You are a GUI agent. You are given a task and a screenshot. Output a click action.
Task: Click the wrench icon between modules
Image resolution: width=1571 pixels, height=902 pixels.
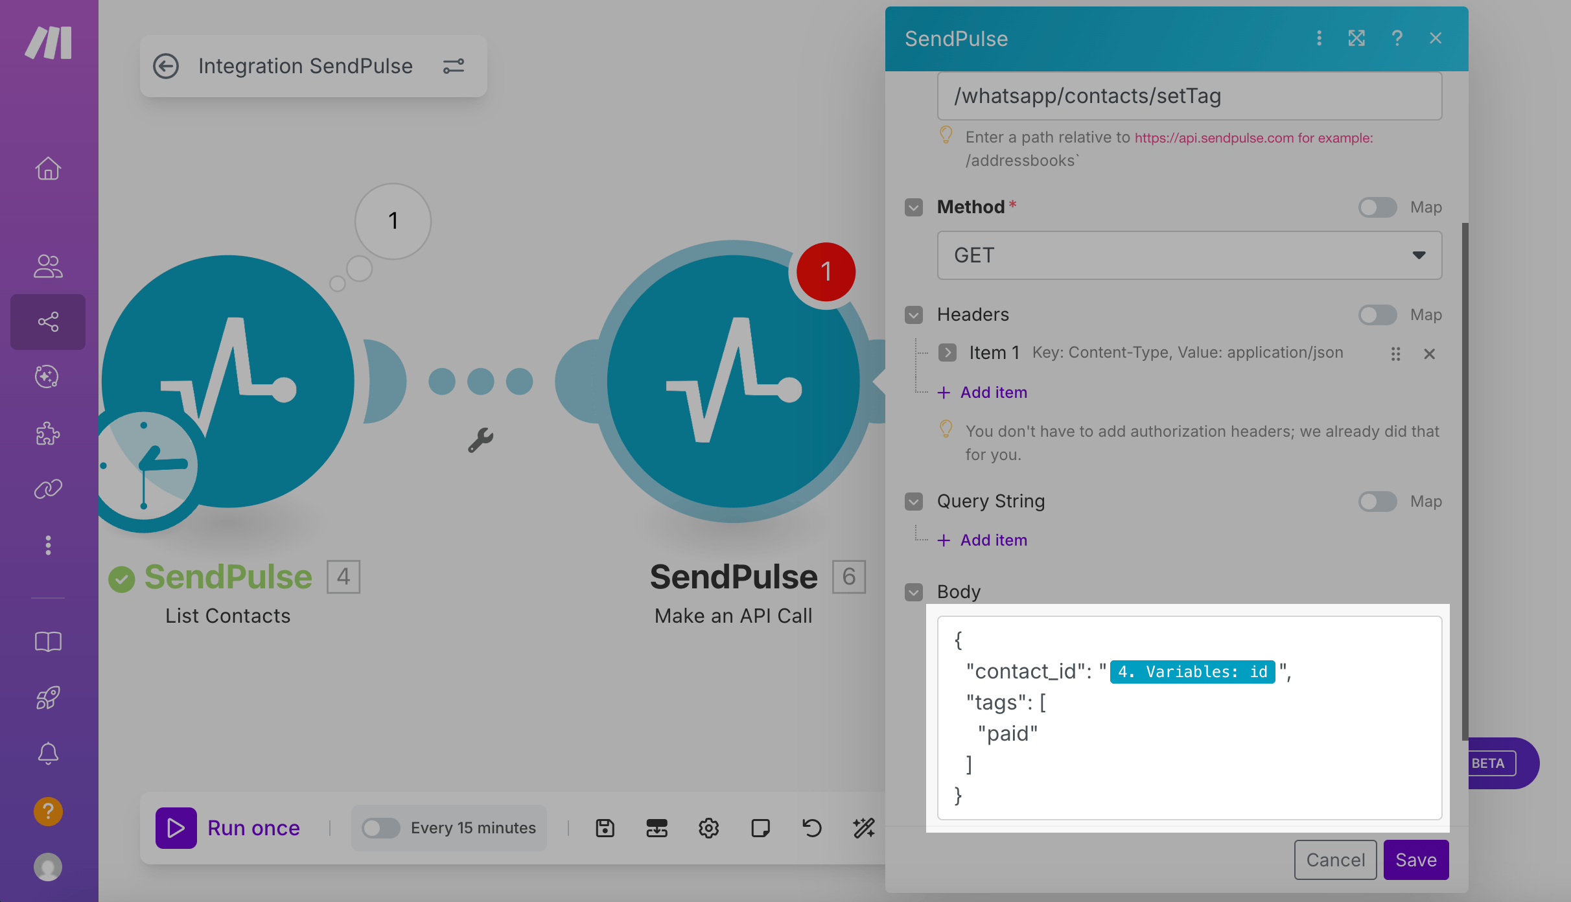(481, 440)
